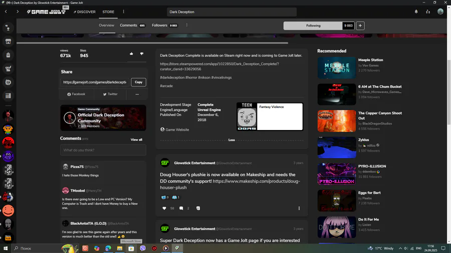This screenshot has height=253, width=451.
Task: Open Glowstick Entertainment profile on the first post
Action: pyautogui.click(x=194, y=163)
